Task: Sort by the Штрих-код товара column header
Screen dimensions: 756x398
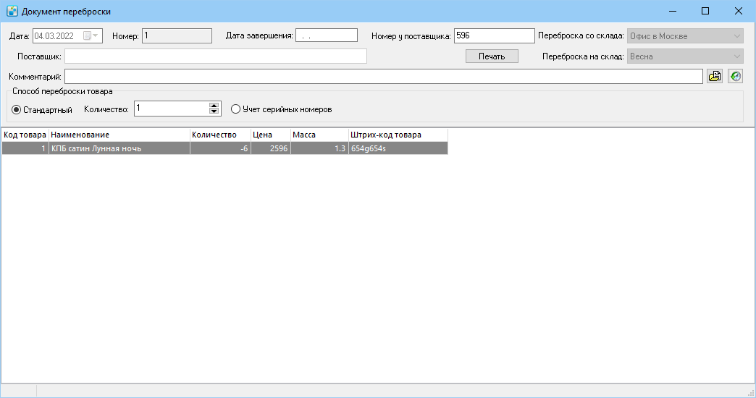Action: pyautogui.click(x=398, y=135)
